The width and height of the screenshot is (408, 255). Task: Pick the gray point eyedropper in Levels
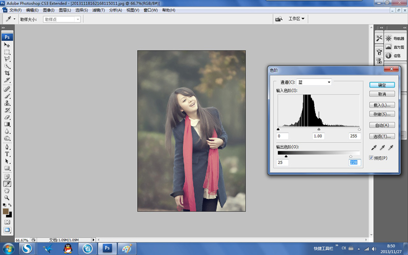(x=382, y=147)
